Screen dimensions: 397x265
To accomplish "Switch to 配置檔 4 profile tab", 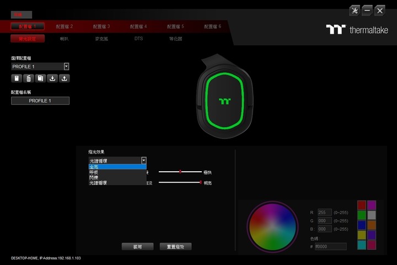I will click(x=138, y=26).
